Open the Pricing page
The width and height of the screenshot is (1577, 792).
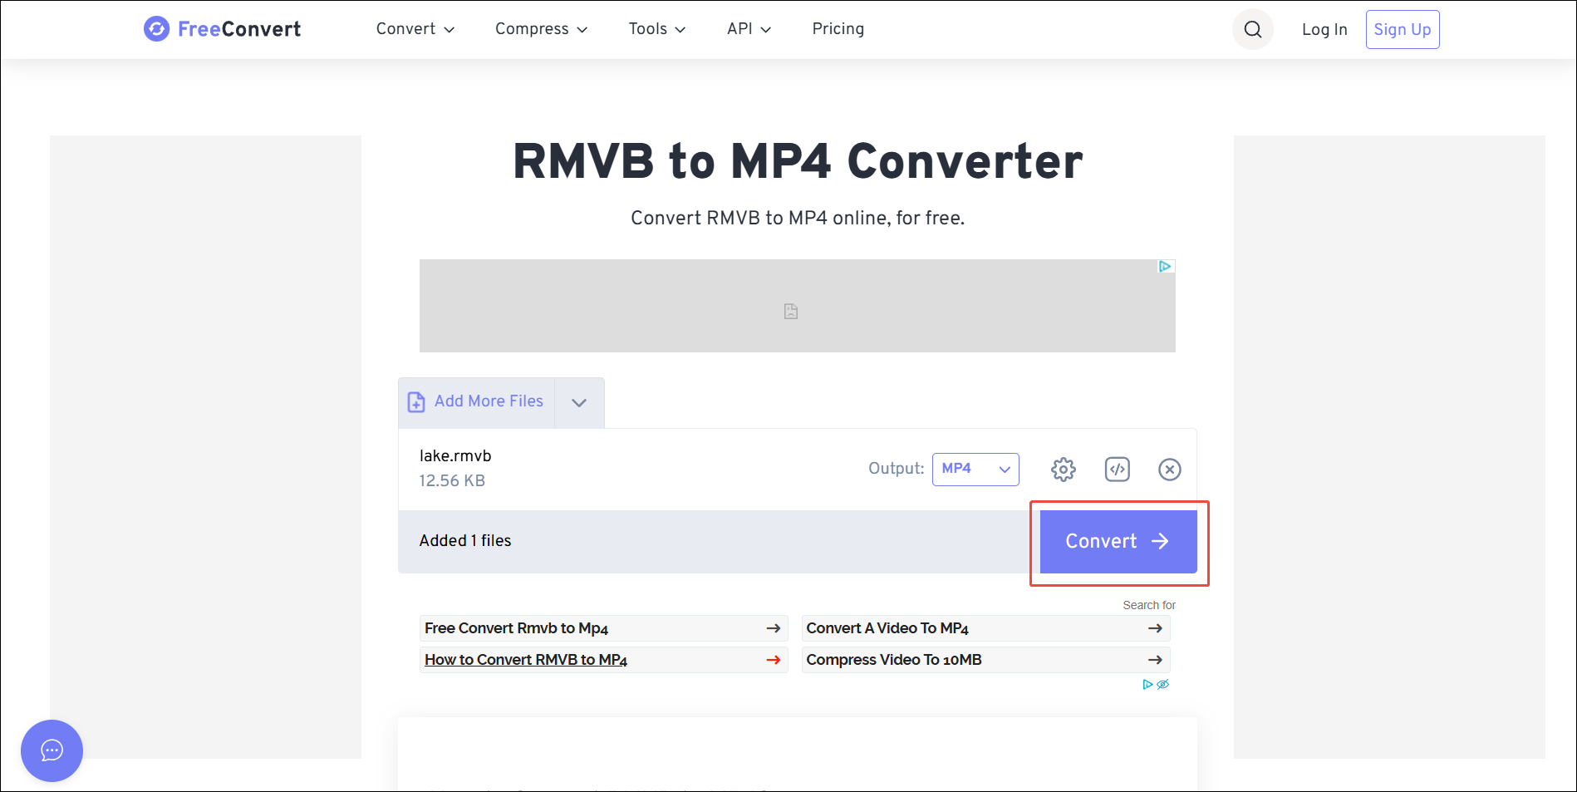point(838,29)
